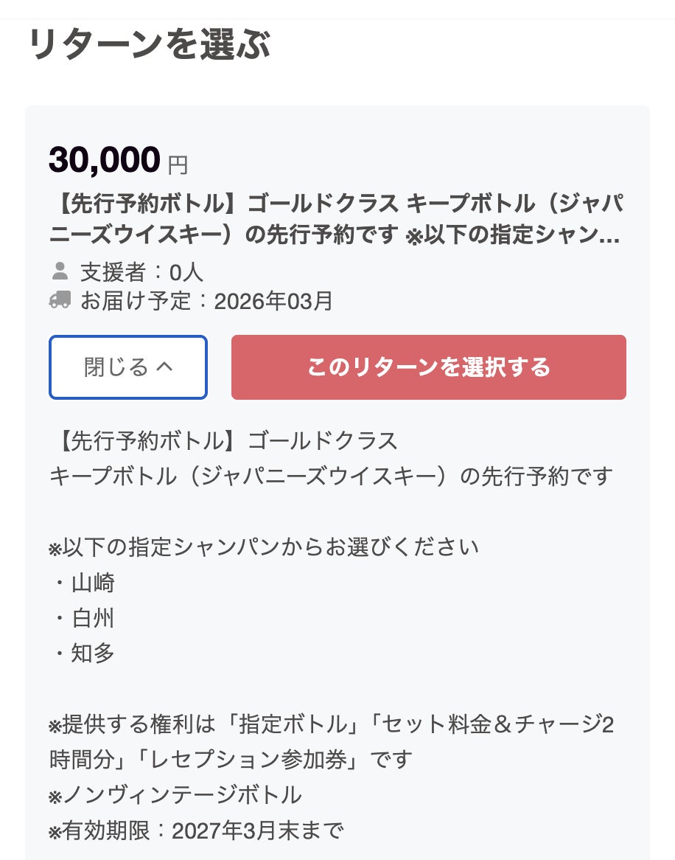675x860 pixels.
Task: Click the description line ending with ゴールドクラス
Action: click(223, 441)
